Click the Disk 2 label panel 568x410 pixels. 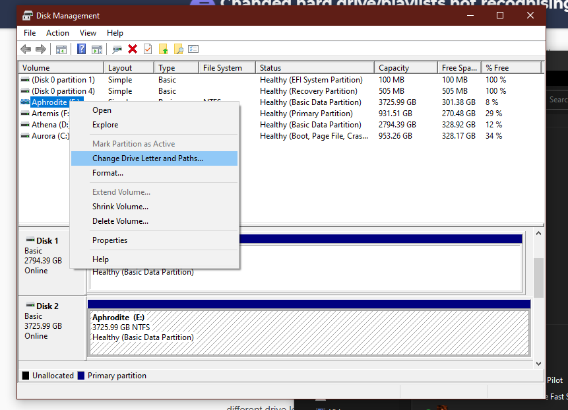click(53, 327)
